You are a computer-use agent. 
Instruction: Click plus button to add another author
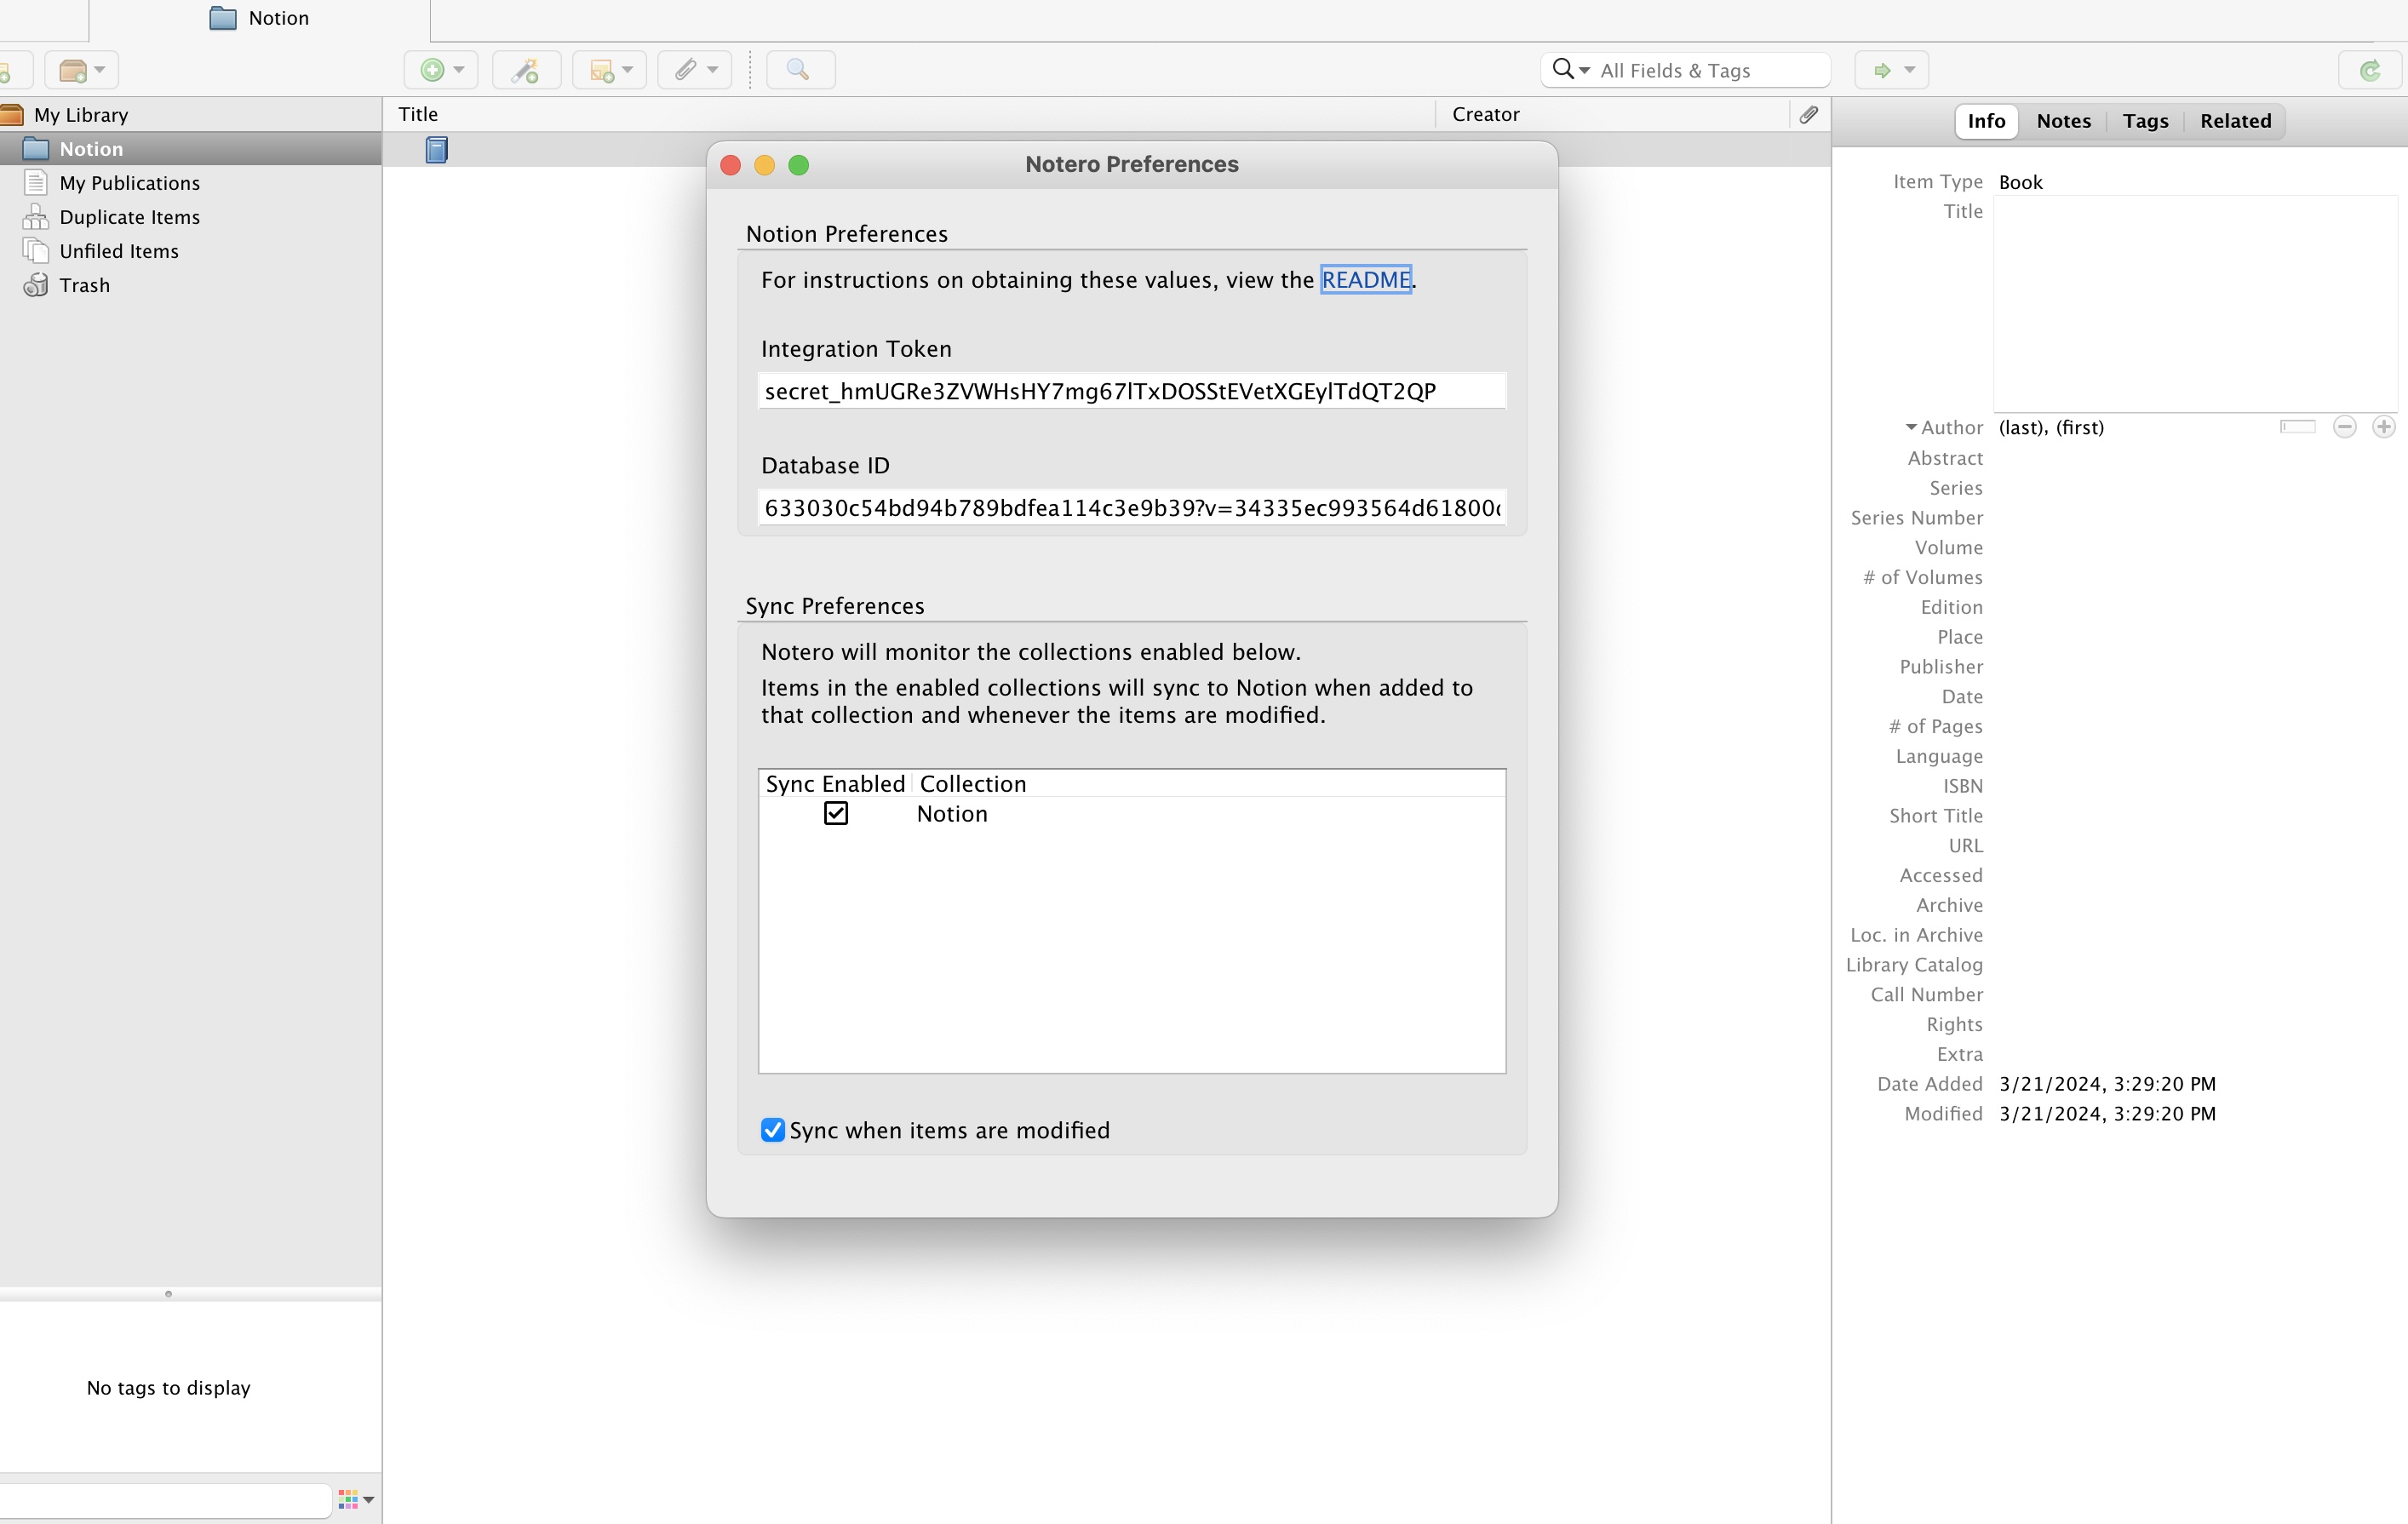tap(2383, 427)
